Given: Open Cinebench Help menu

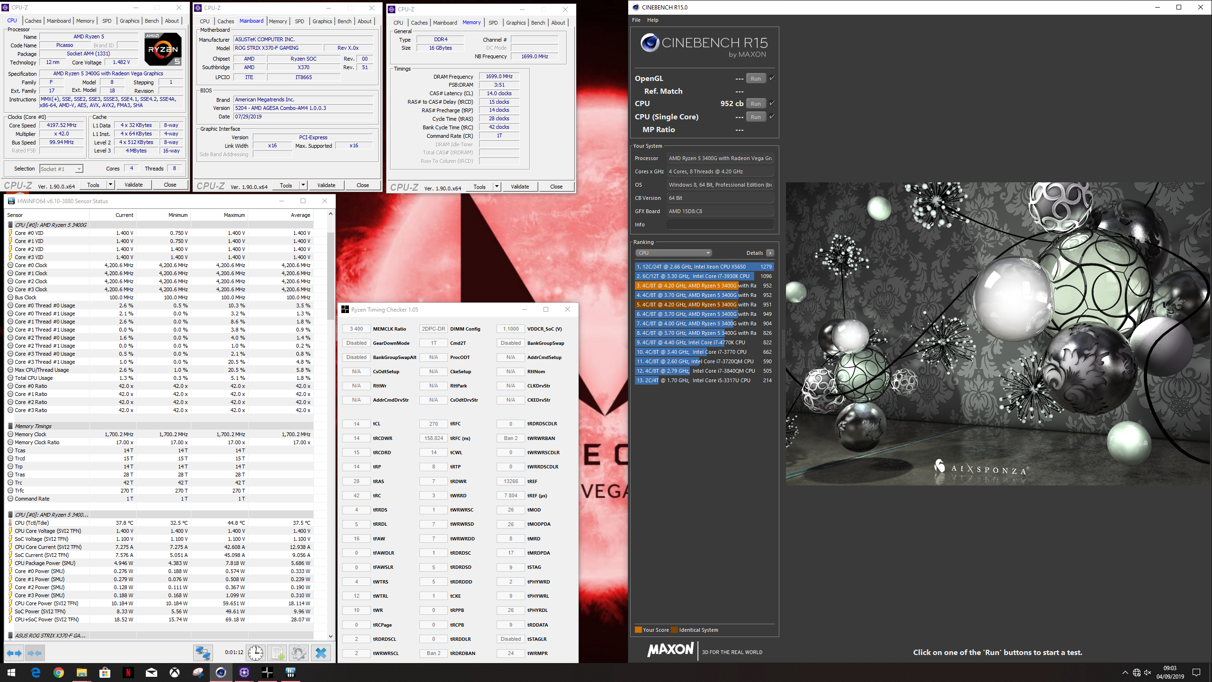Looking at the screenshot, I should pyautogui.click(x=653, y=20).
